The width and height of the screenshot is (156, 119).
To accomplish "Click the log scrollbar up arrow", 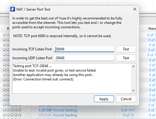I will [x=133, y=66].
